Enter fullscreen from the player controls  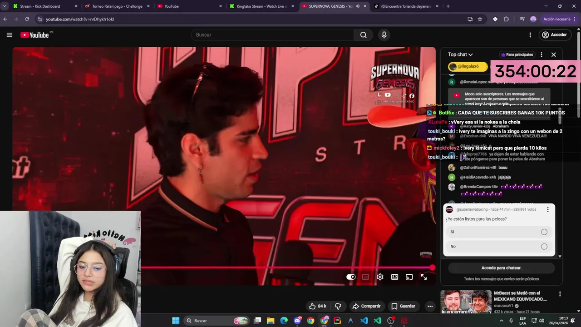423,277
